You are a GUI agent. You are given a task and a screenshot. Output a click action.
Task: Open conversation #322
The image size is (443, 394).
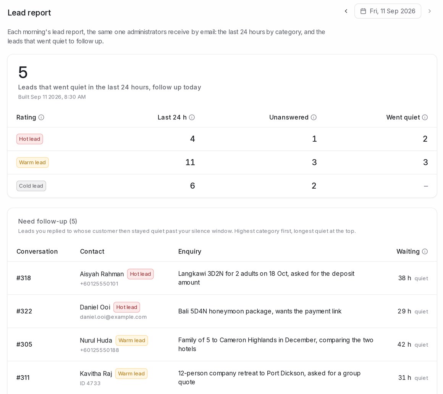[24, 311]
